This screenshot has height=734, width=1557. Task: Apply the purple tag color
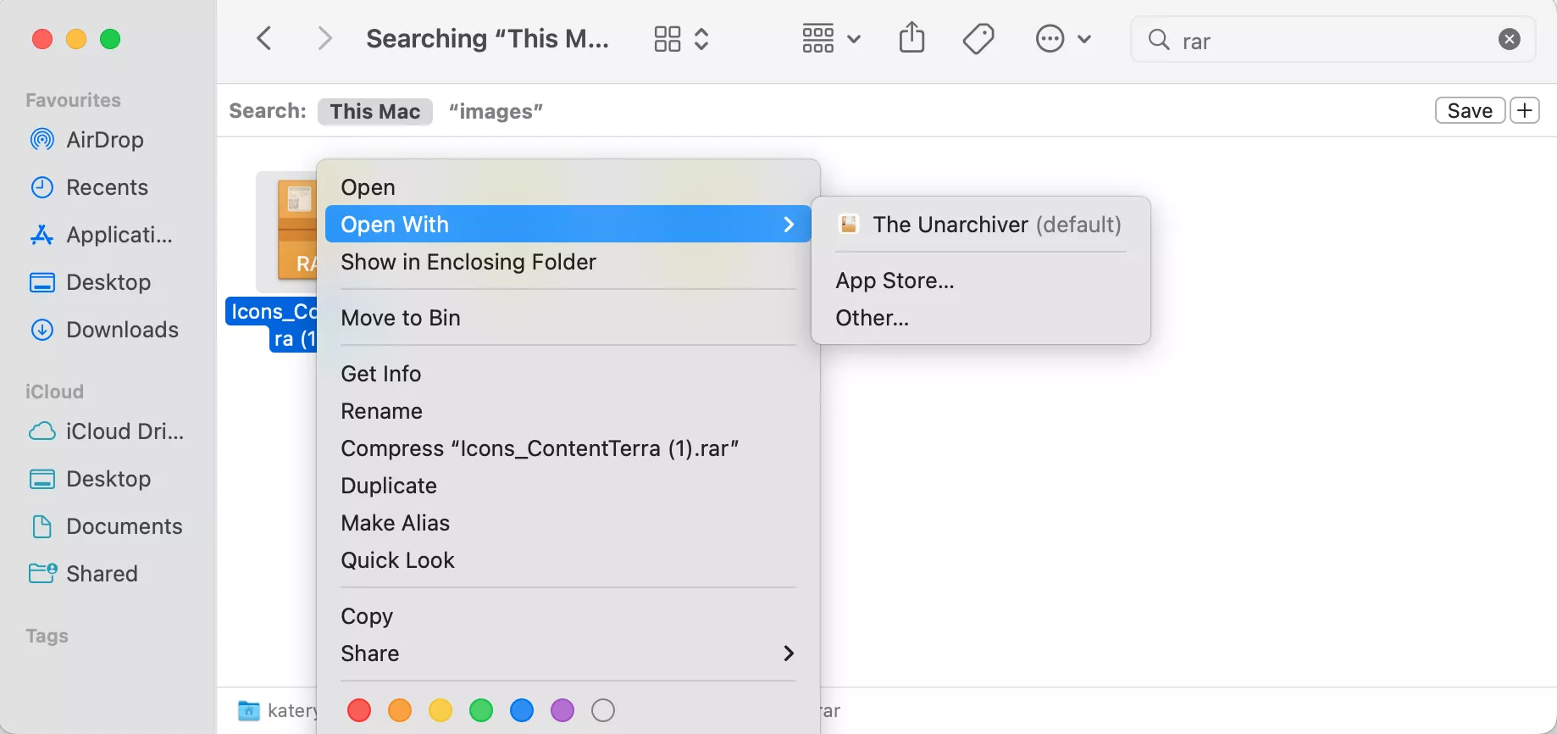(562, 710)
